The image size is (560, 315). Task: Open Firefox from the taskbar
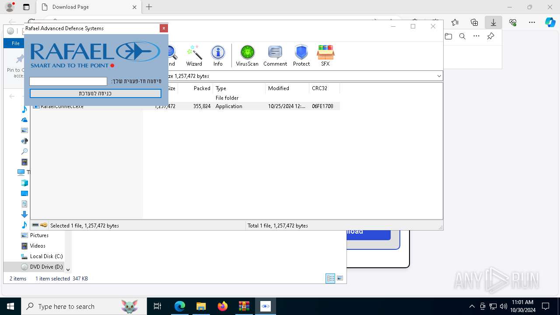tap(223, 306)
